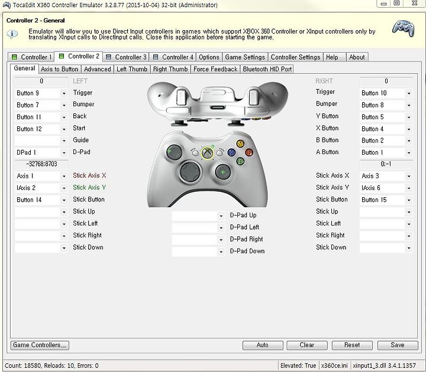The width and height of the screenshot is (426, 372).
Task: Switch to Controller 1 tab
Action: point(31,57)
